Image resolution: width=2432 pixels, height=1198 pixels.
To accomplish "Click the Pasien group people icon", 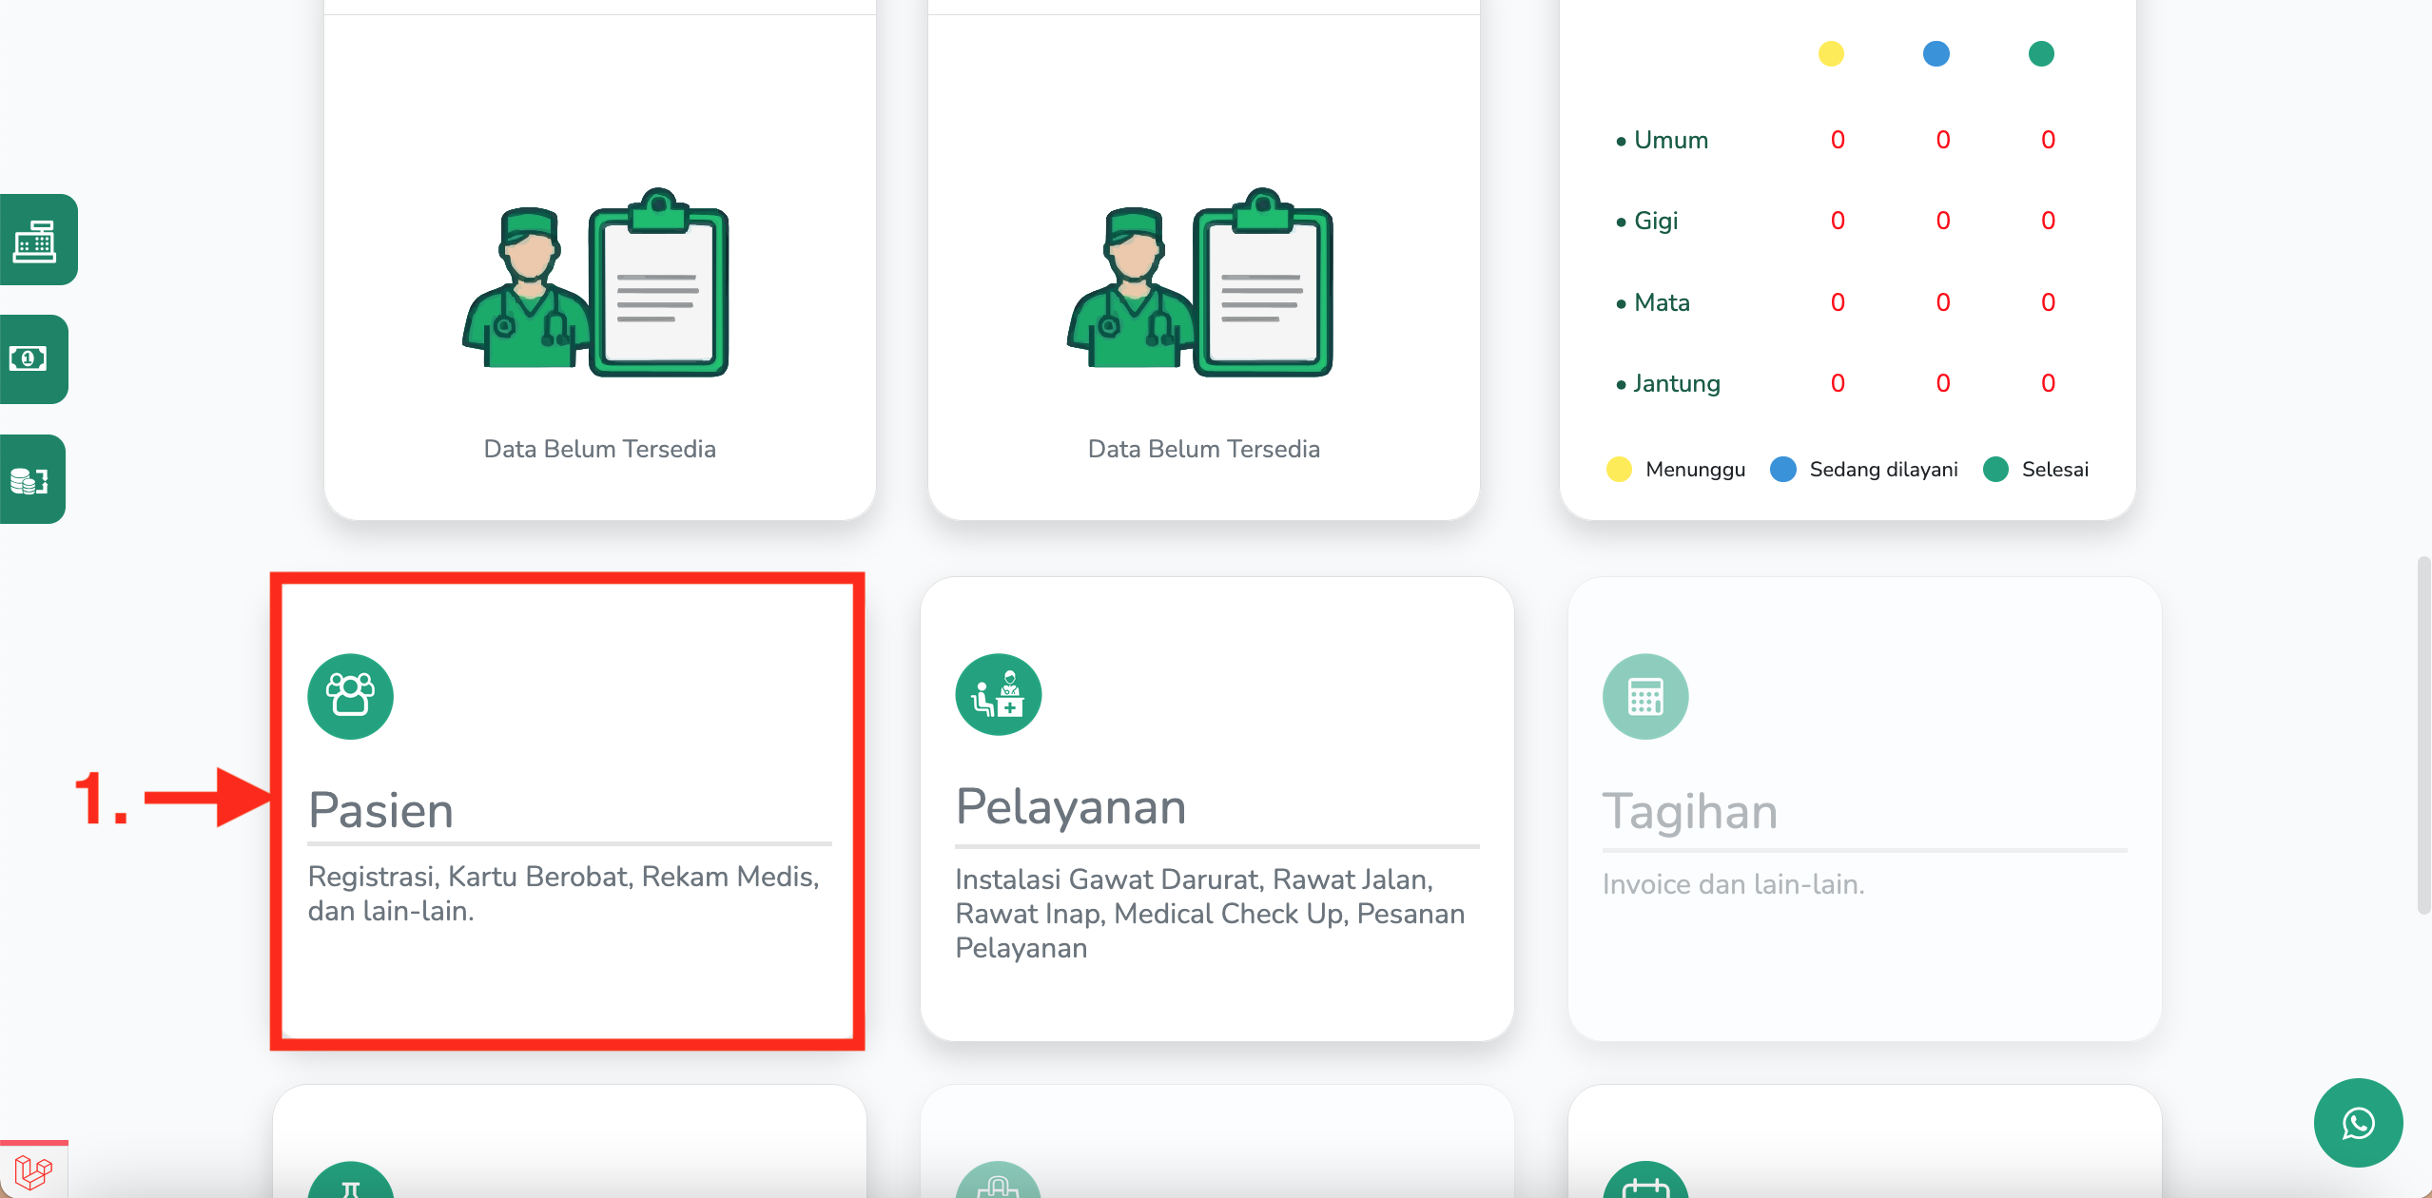I will pos(350,695).
